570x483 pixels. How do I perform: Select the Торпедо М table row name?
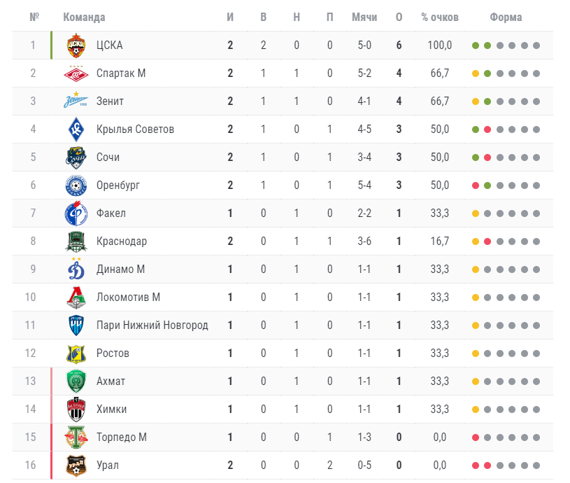pos(121,437)
